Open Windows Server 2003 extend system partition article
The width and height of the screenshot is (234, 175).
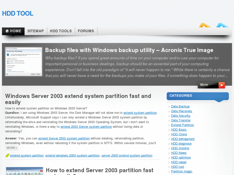78,99
